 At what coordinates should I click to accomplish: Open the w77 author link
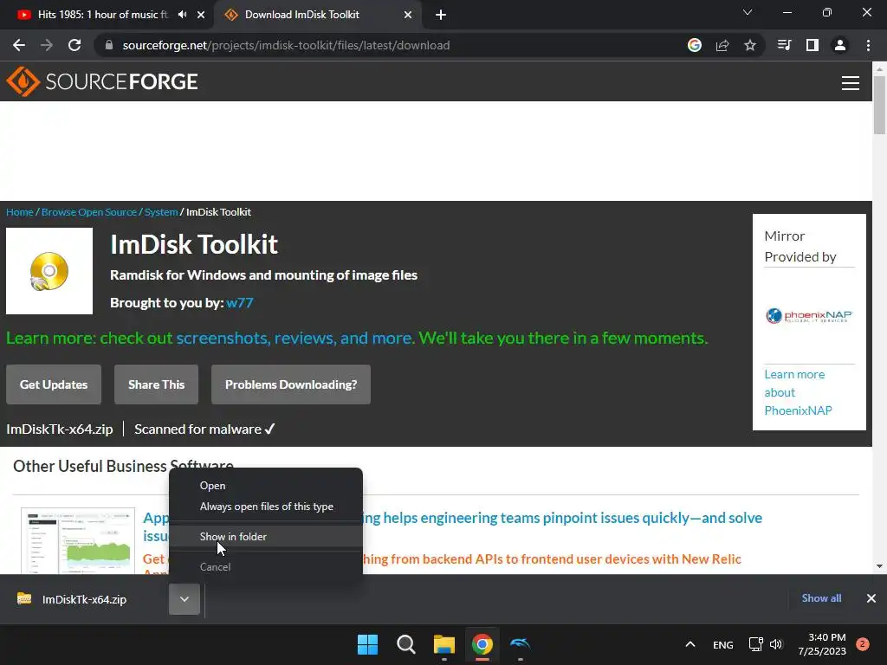click(x=240, y=302)
